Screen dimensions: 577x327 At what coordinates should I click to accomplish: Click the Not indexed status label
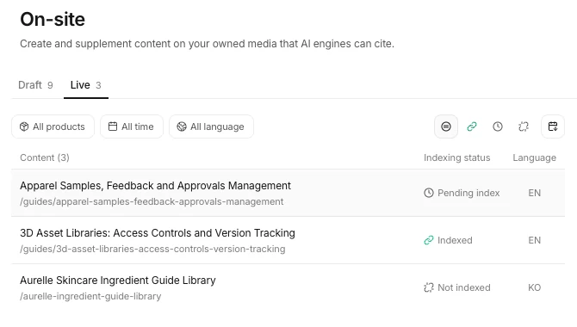point(463,287)
